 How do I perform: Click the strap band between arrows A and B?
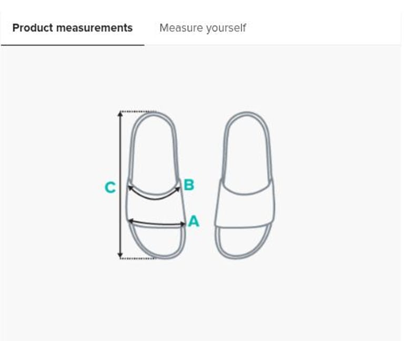155,209
